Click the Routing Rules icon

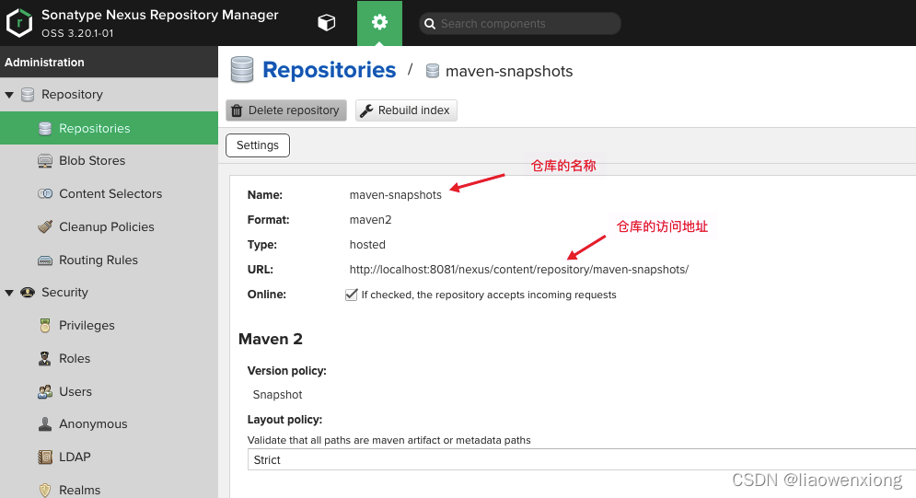coord(45,261)
